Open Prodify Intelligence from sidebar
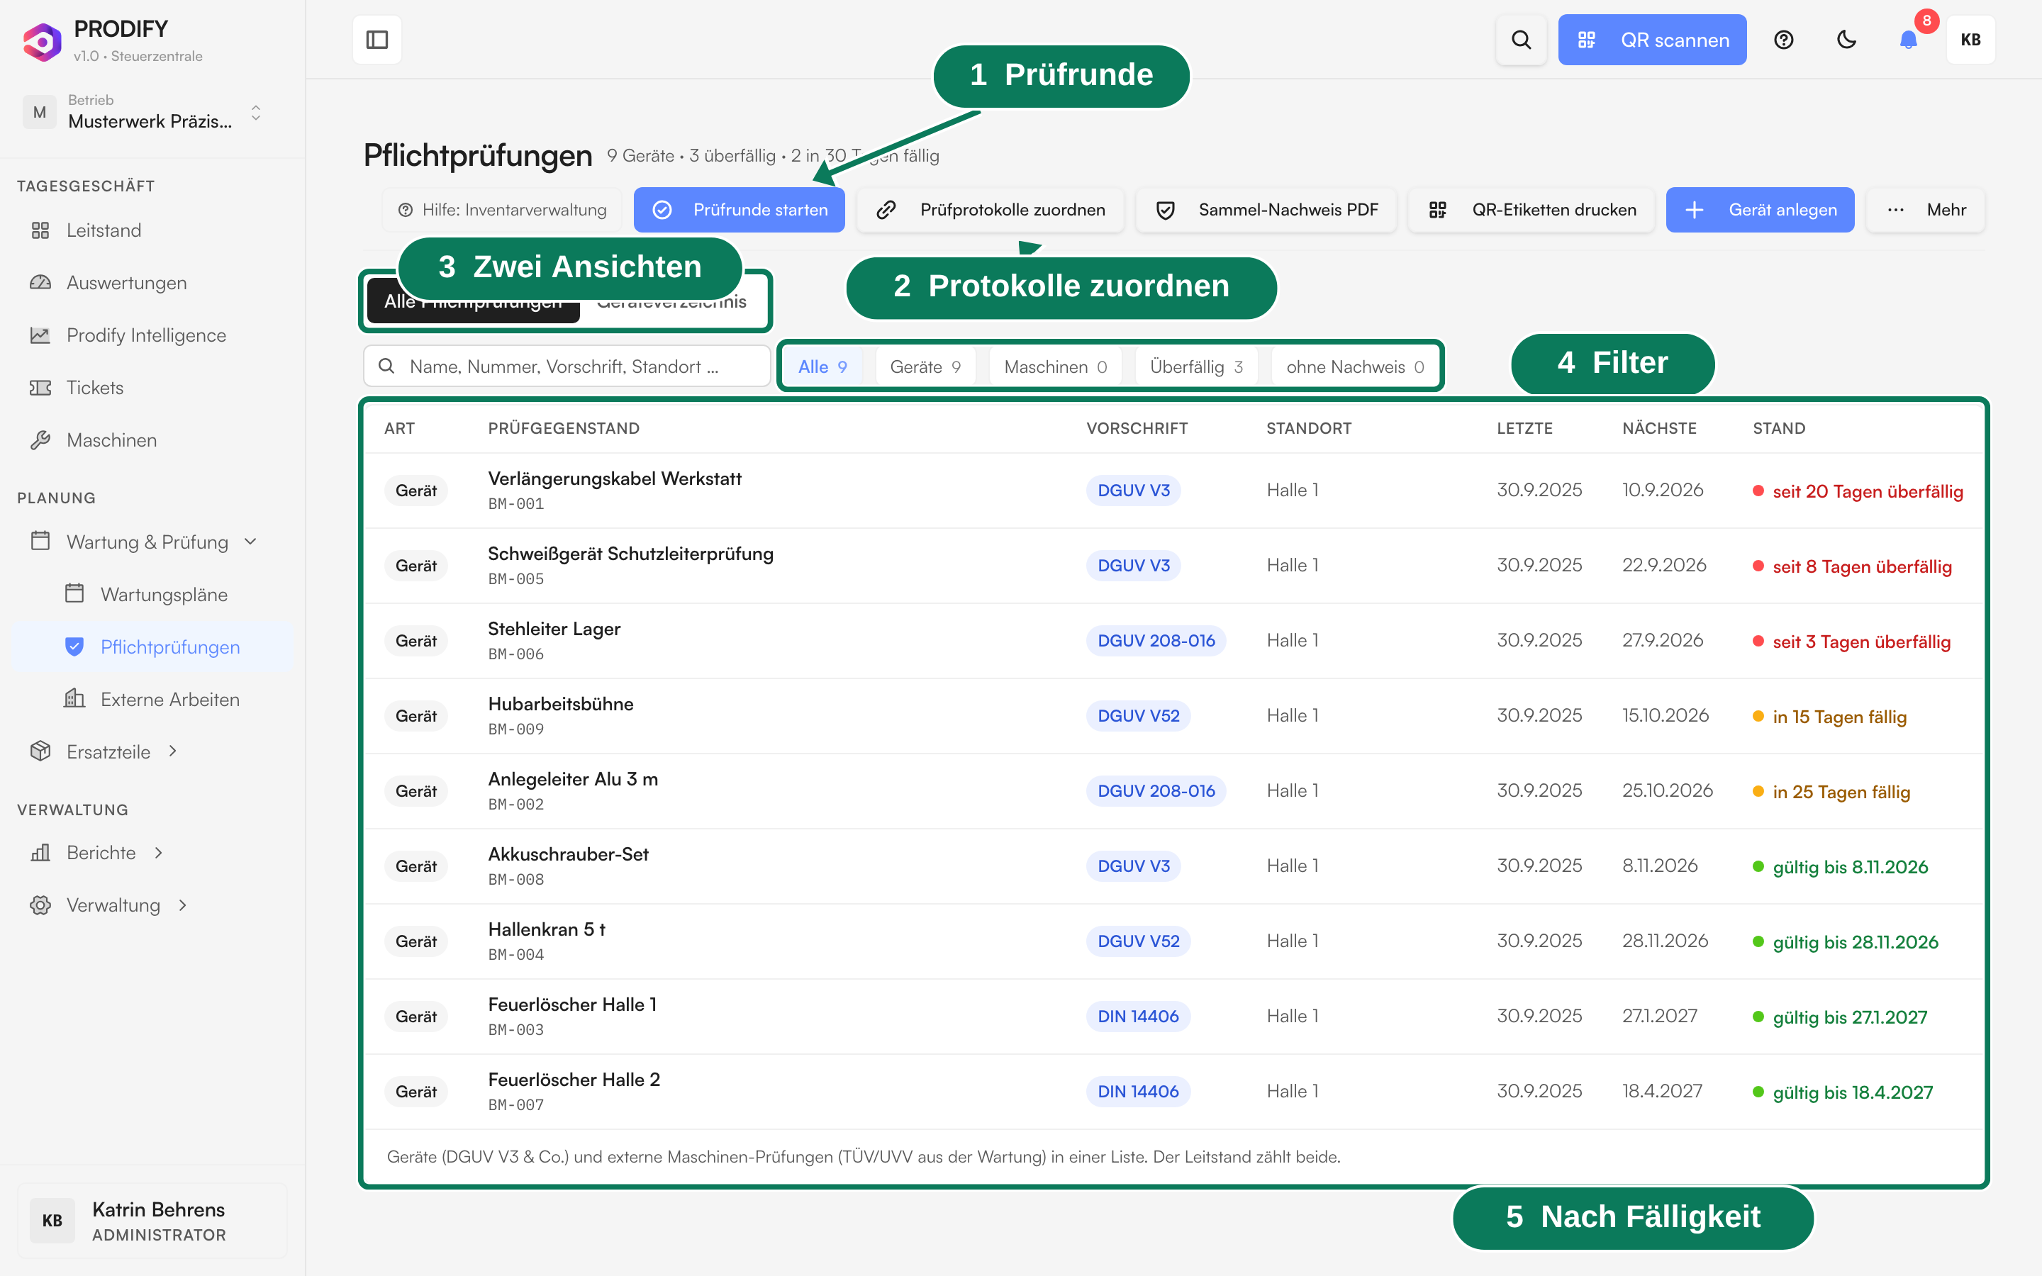 click(146, 335)
